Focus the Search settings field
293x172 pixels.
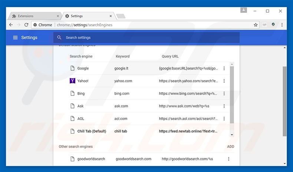pos(146,37)
